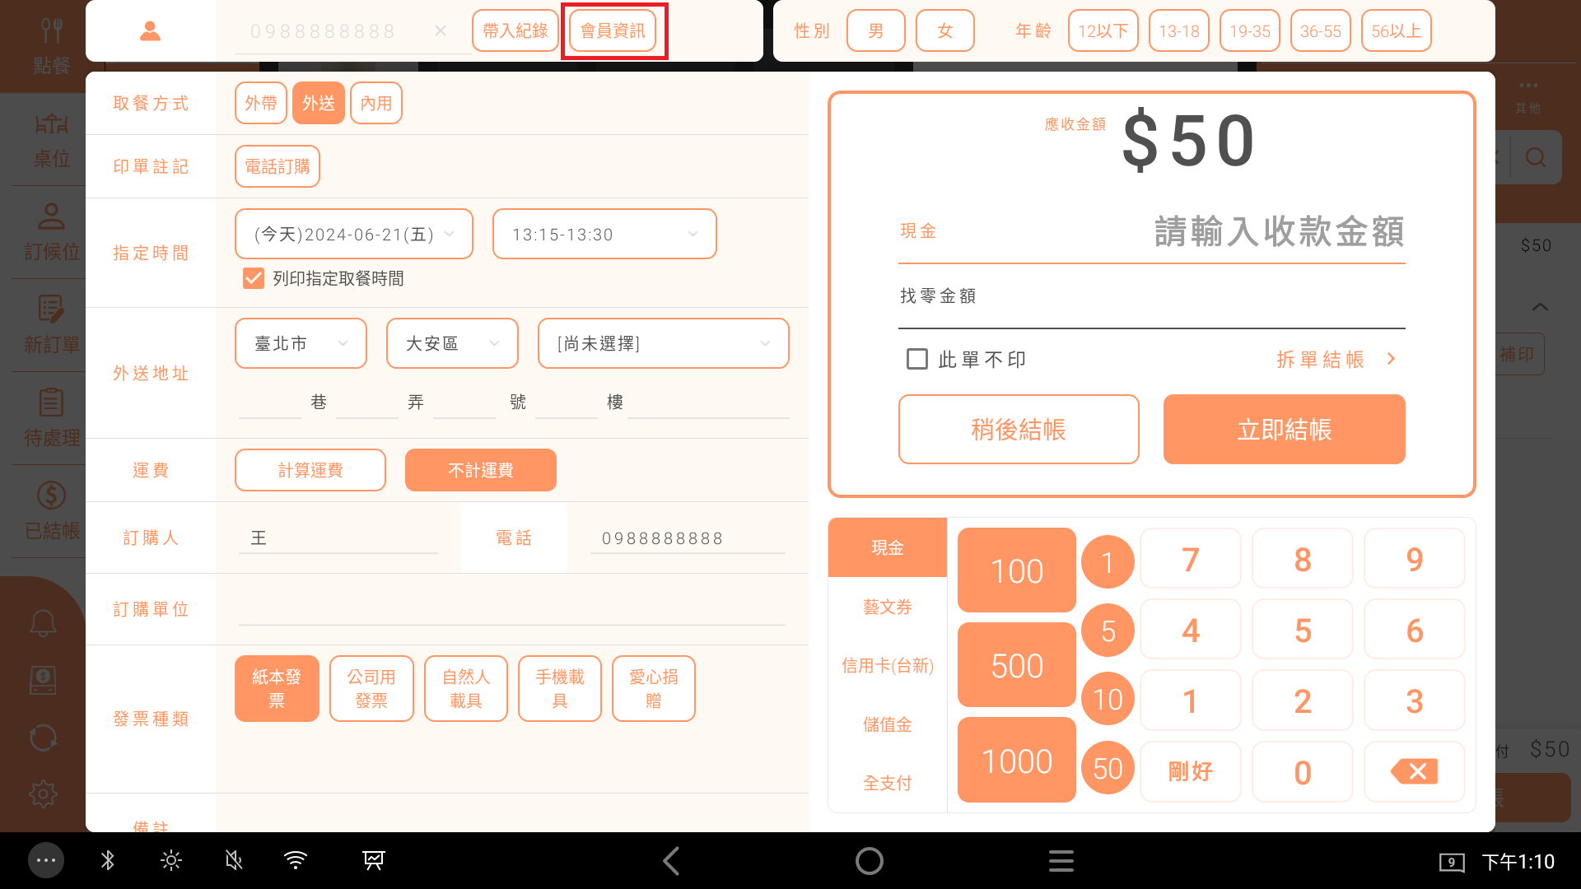
Task: Tap the Wi-Fi status icon
Action: pos(296,861)
